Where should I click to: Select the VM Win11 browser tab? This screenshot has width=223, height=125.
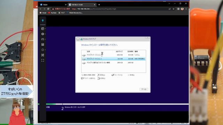(82, 5)
